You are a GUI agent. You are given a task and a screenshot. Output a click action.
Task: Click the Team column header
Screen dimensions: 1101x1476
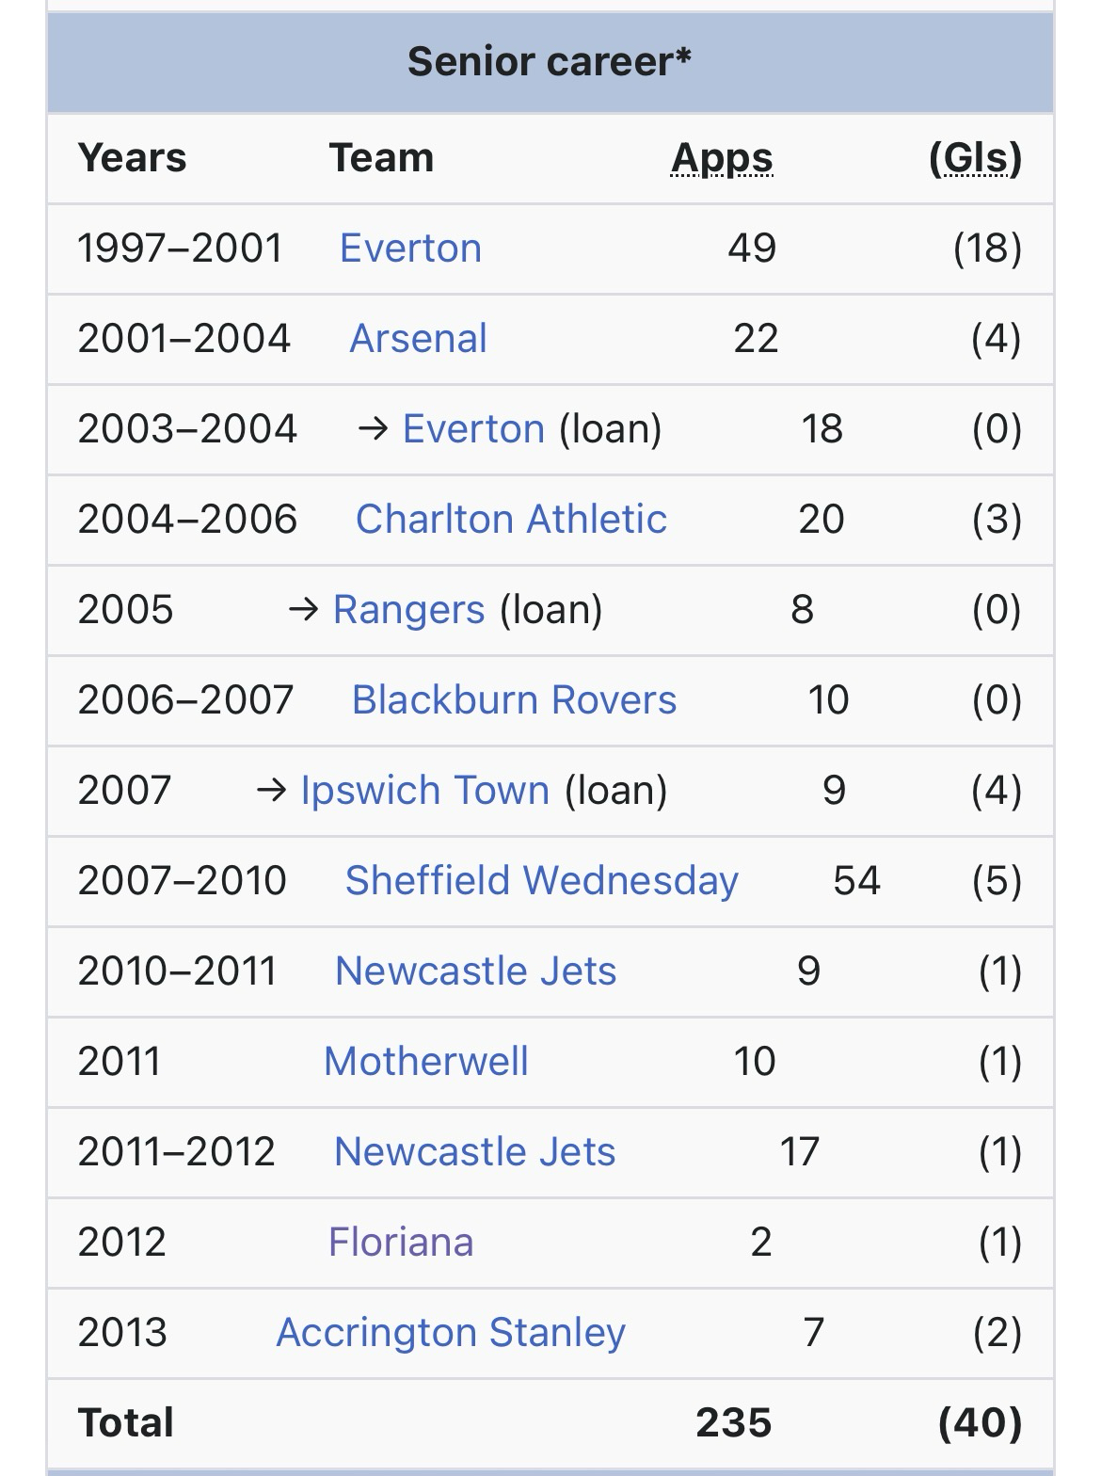click(x=381, y=158)
